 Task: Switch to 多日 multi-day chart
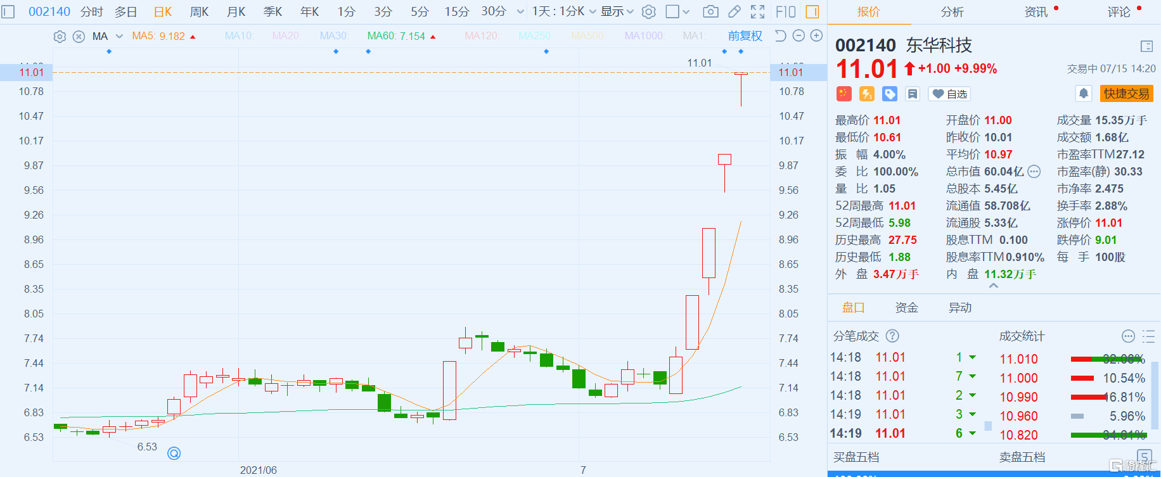pyautogui.click(x=126, y=11)
